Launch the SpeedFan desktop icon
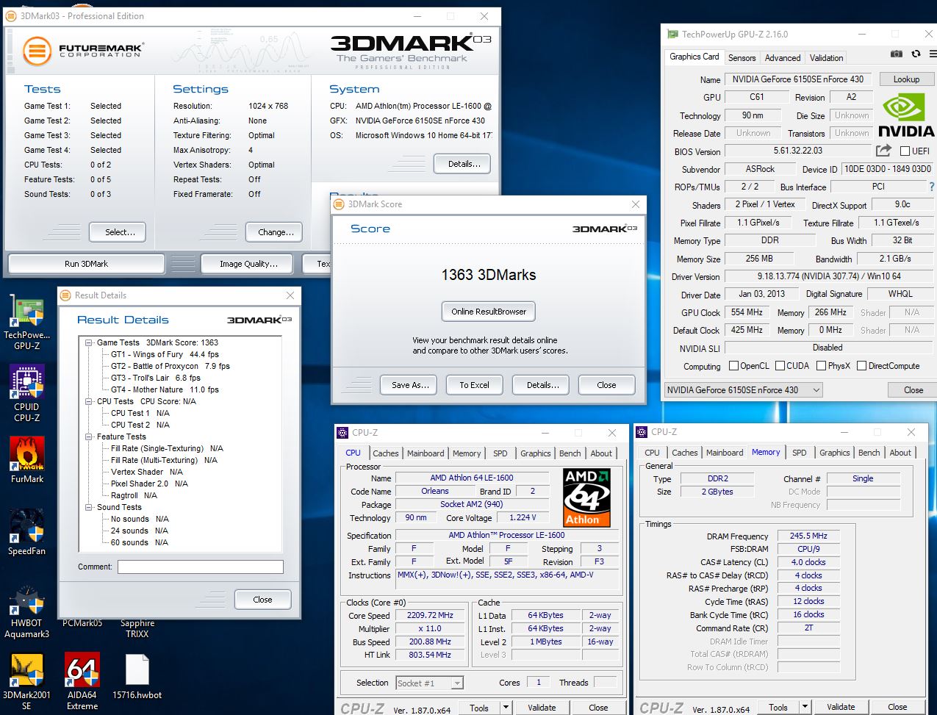Image resolution: width=937 pixels, height=715 pixels. (26, 532)
